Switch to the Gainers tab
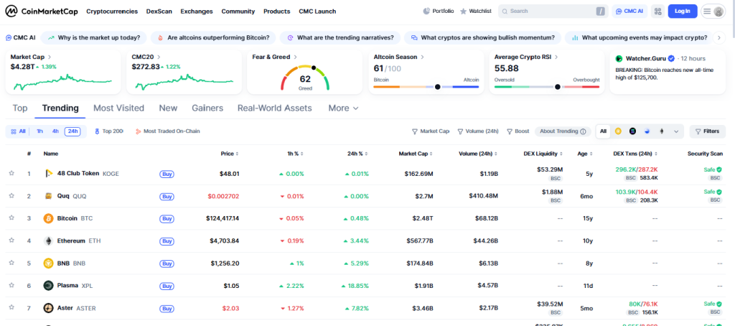The height and width of the screenshot is (326, 735). [207, 108]
